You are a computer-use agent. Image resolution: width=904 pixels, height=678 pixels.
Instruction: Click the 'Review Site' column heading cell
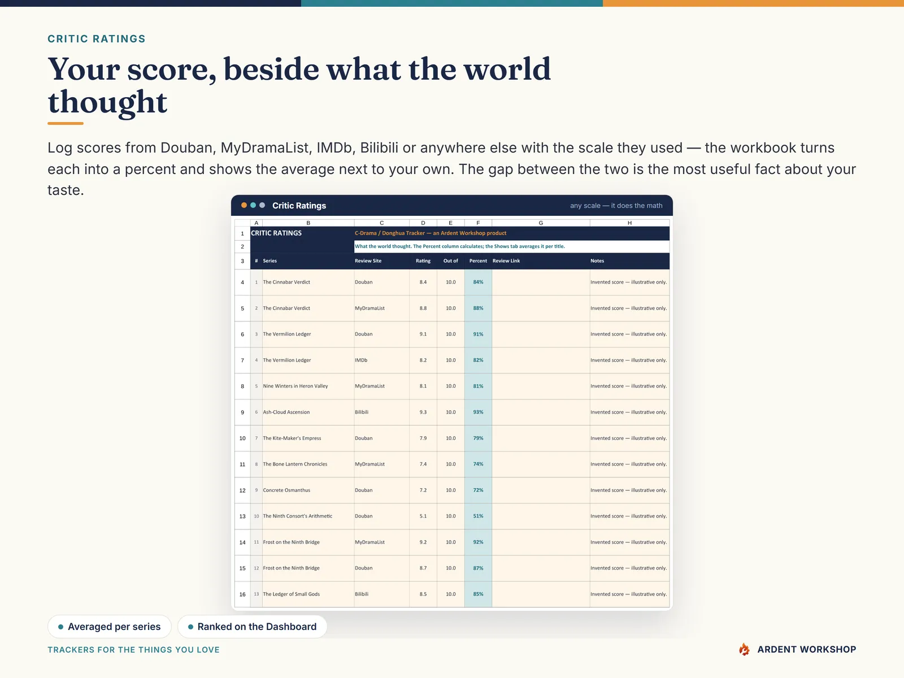(x=382, y=261)
